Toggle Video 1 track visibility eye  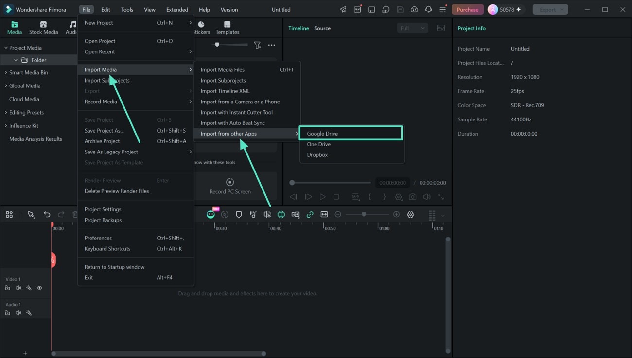point(39,288)
